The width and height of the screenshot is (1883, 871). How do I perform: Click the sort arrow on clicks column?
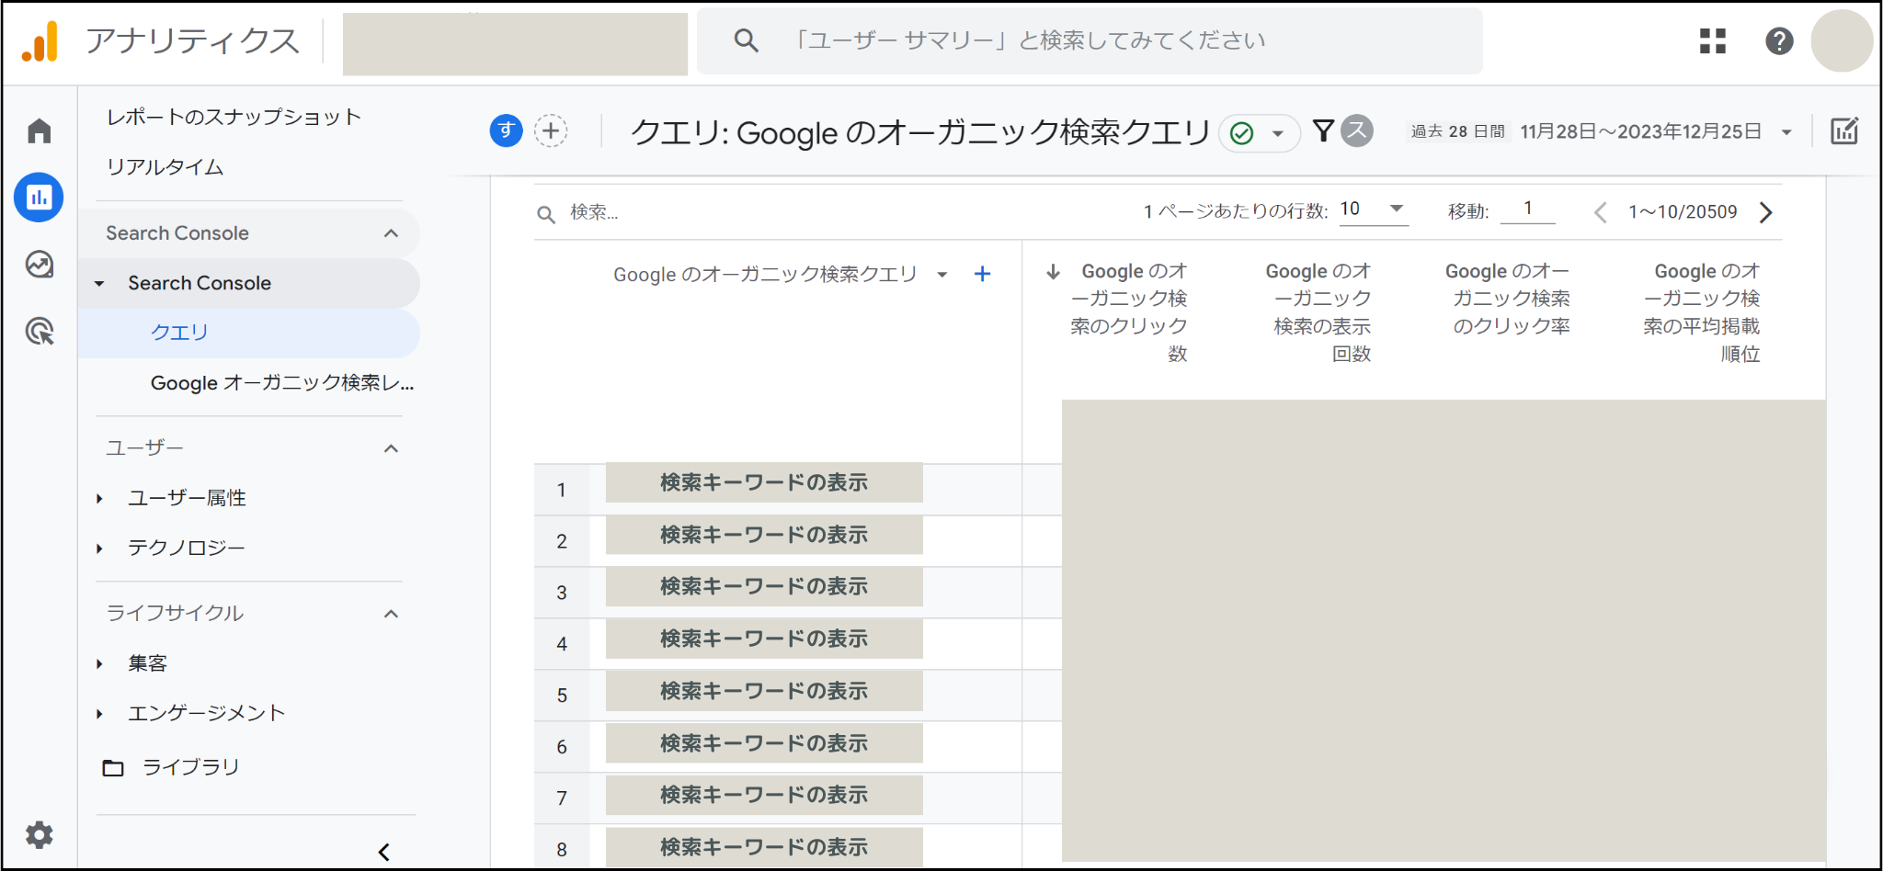pyautogui.click(x=1054, y=272)
